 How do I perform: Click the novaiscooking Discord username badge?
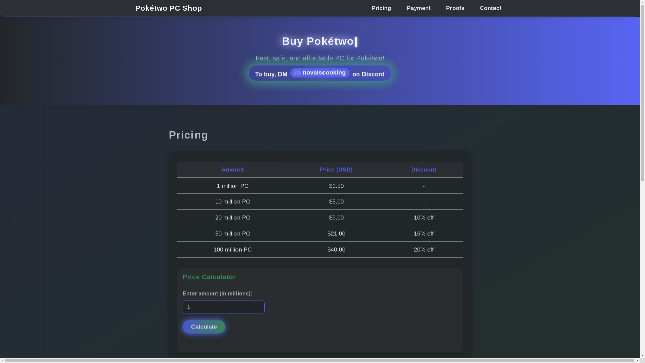[320, 73]
